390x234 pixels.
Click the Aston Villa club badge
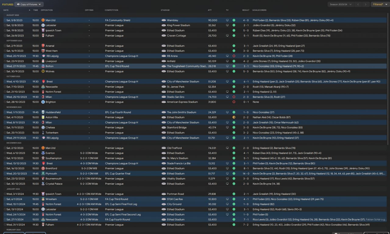click(43, 117)
